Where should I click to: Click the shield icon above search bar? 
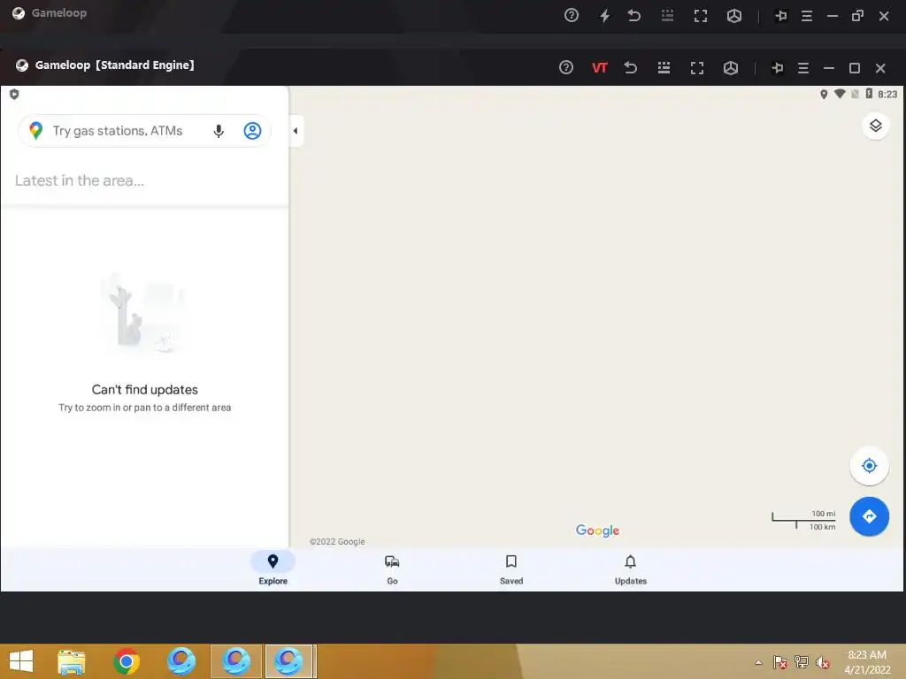tap(14, 94)
